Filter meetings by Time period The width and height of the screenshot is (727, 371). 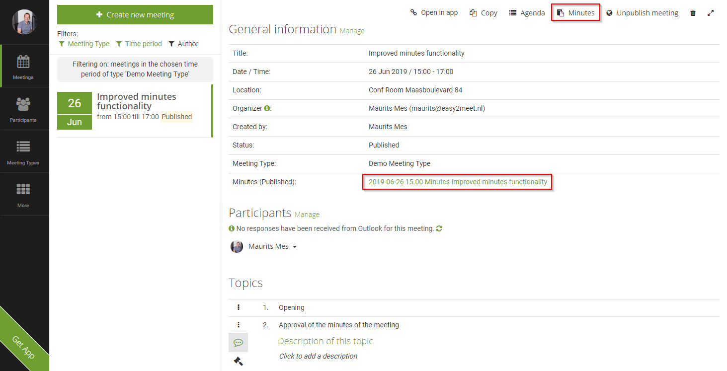tap(139, 44)
